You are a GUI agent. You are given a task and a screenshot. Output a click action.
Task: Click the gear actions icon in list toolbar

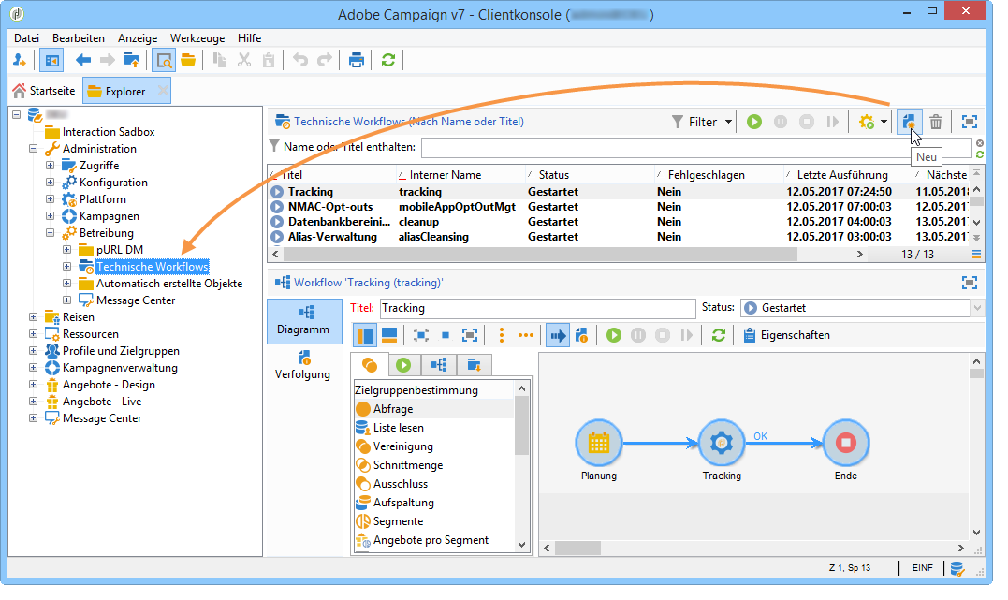867,122
